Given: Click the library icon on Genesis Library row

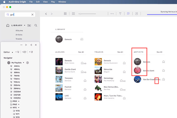Looking at the screenshot, I should (82, 39).
